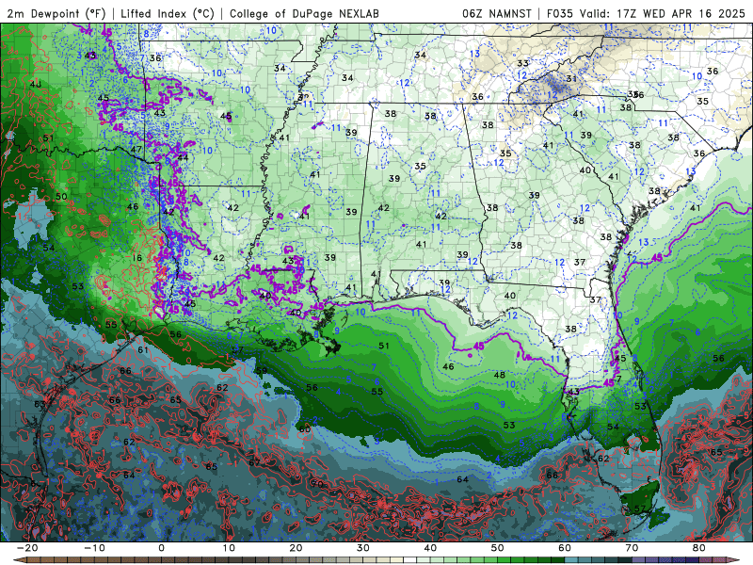Click the right arrow end of colorbar
Image resolution: width=753 pixels, height=565 pixels.
coord(733,560)
